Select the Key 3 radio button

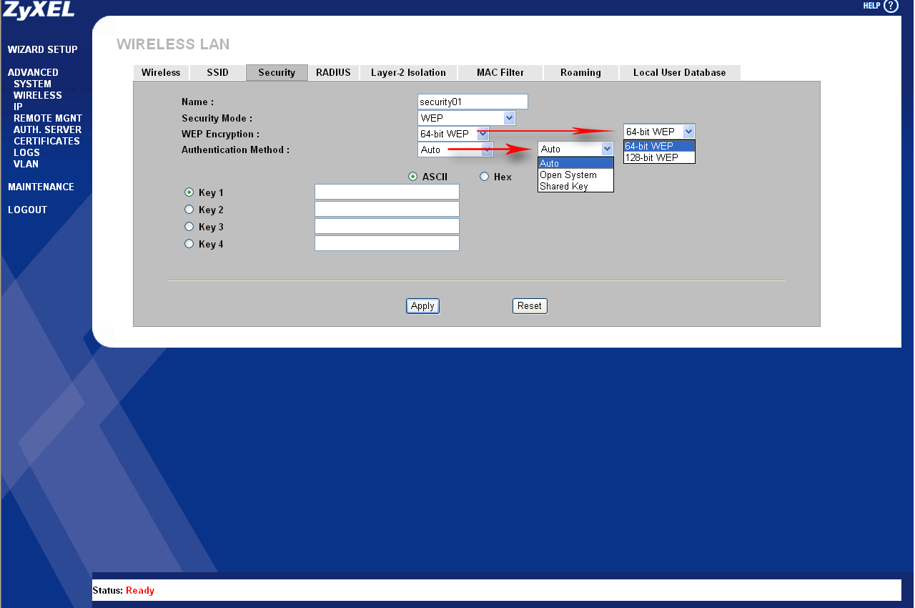(189, 227)
